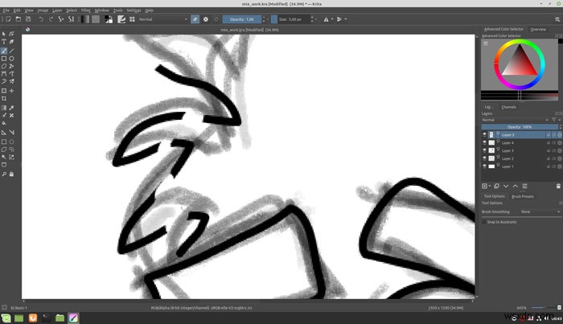
Task: Select the Text tool in the toolbox
Action: [4, 42]
